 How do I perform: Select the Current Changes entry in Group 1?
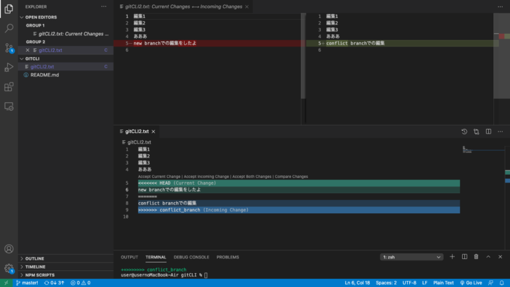65,34
